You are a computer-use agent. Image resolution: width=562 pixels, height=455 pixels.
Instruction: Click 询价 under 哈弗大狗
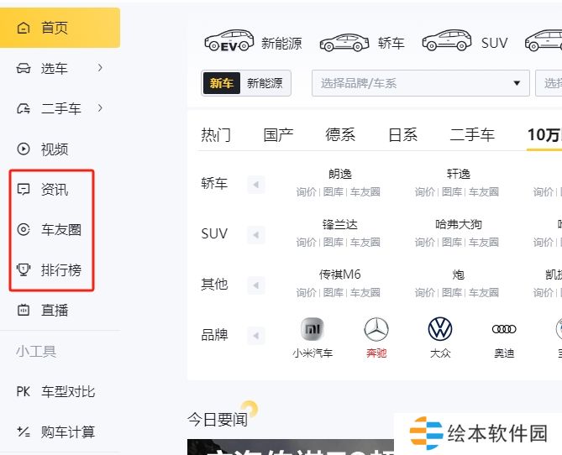[424, 243]
